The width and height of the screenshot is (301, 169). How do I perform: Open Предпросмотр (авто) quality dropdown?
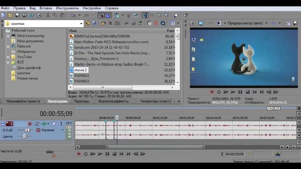click(266, 23)
